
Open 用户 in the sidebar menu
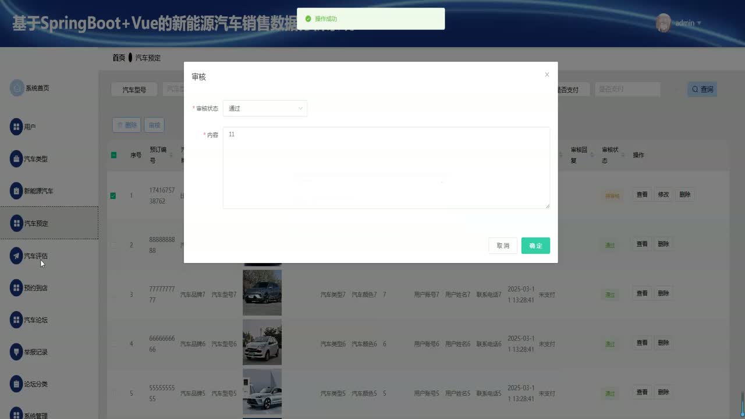tap(30, 127)
